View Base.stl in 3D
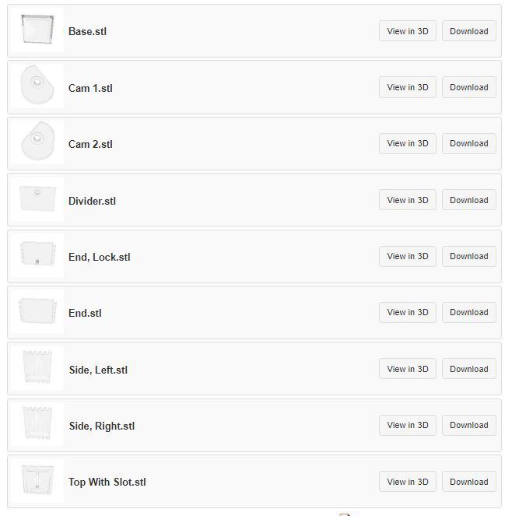The image size is (512, 516). 408,31
